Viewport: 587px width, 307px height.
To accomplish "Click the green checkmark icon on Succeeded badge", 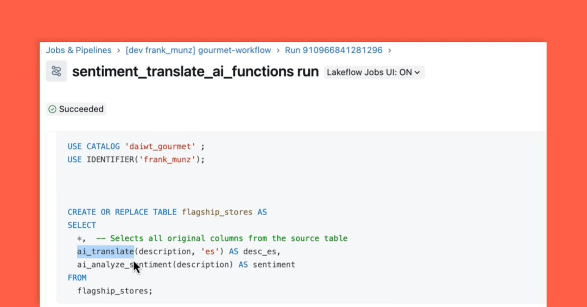I will click(52, 109).
